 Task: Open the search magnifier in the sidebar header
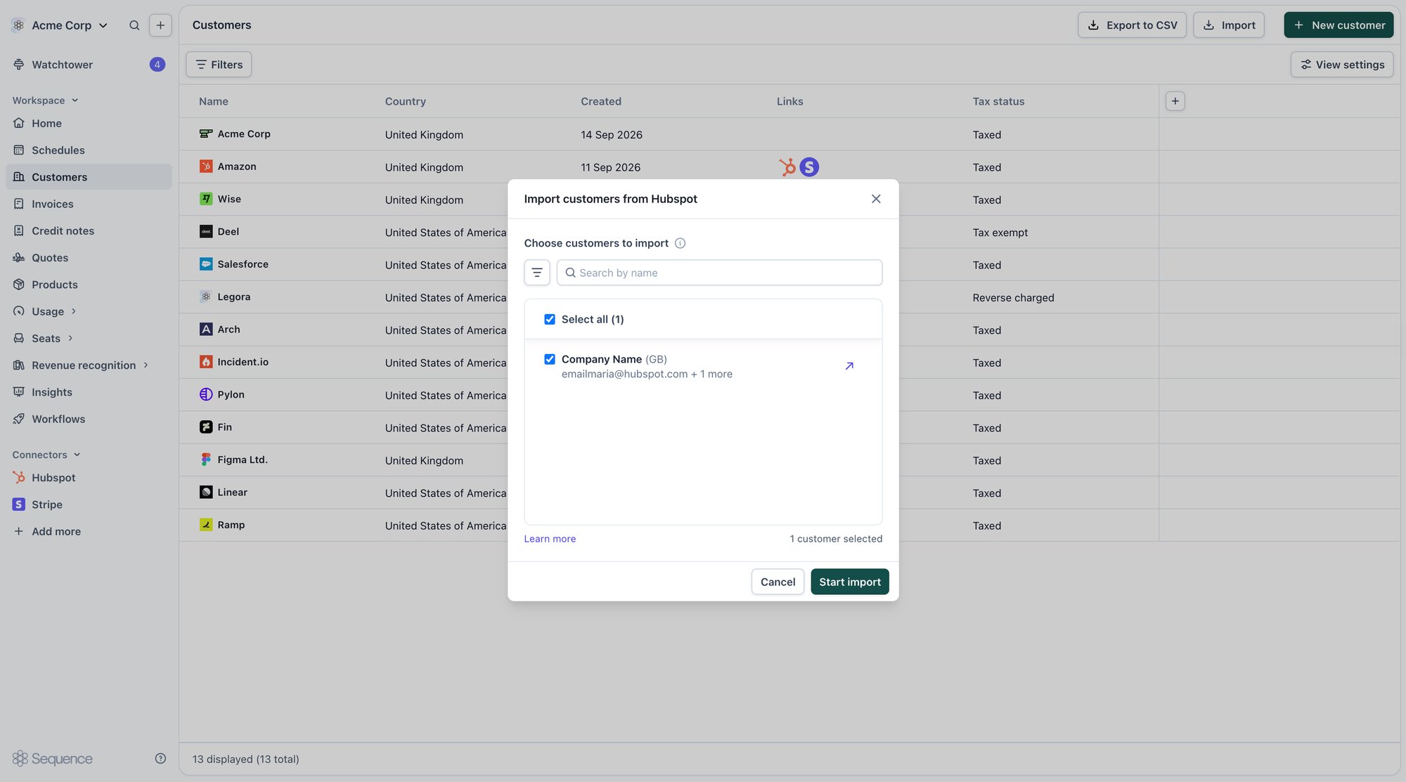(134, 25)
